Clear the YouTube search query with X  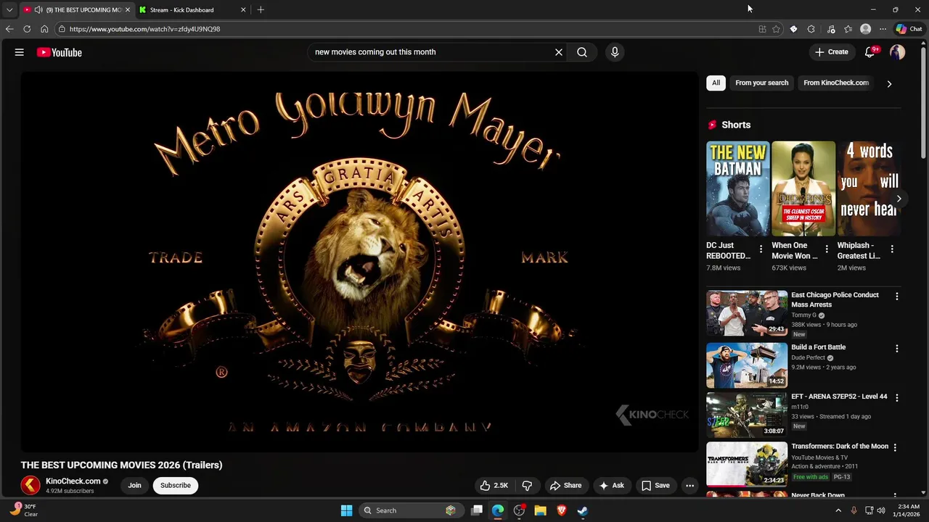(559, 52)
